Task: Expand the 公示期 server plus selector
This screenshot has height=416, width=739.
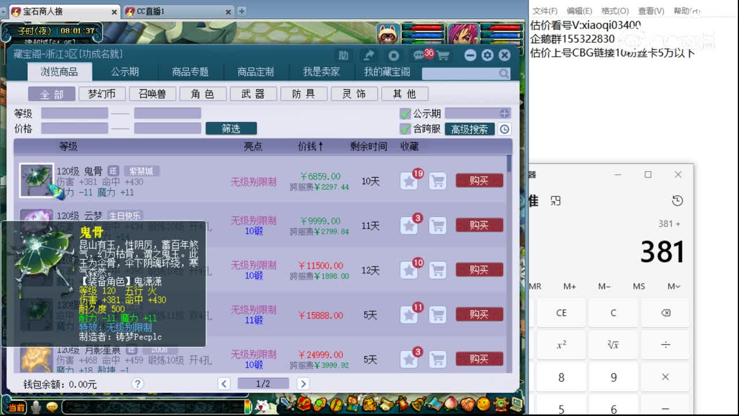Action: click(x=505, y=113)
